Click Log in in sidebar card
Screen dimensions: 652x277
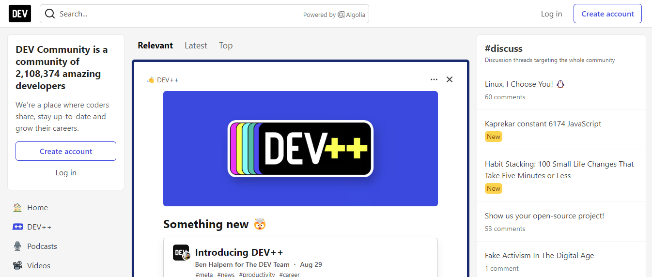pos(66,172)
